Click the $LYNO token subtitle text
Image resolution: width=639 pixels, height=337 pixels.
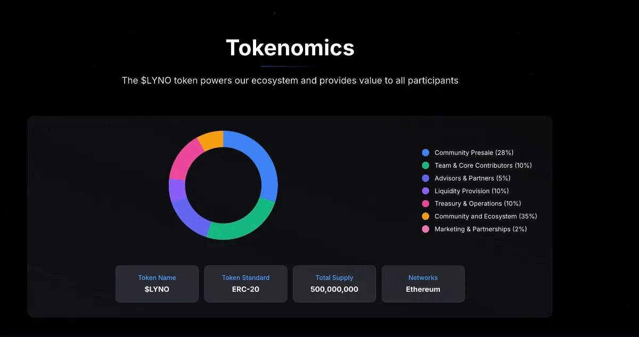tap(290, 80)
